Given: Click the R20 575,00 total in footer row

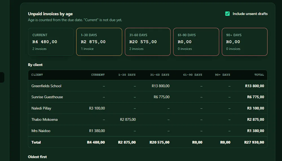Looking at the screenshot, I should coord(160,142).
